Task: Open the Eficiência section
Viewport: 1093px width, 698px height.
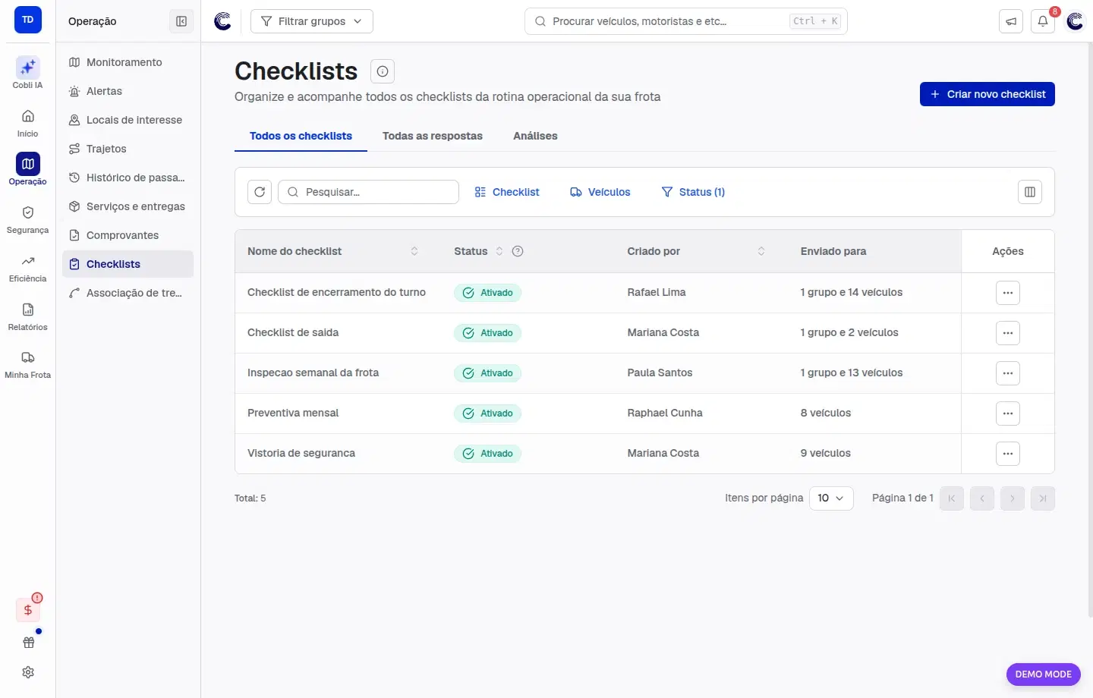Action: pos(27,268)
